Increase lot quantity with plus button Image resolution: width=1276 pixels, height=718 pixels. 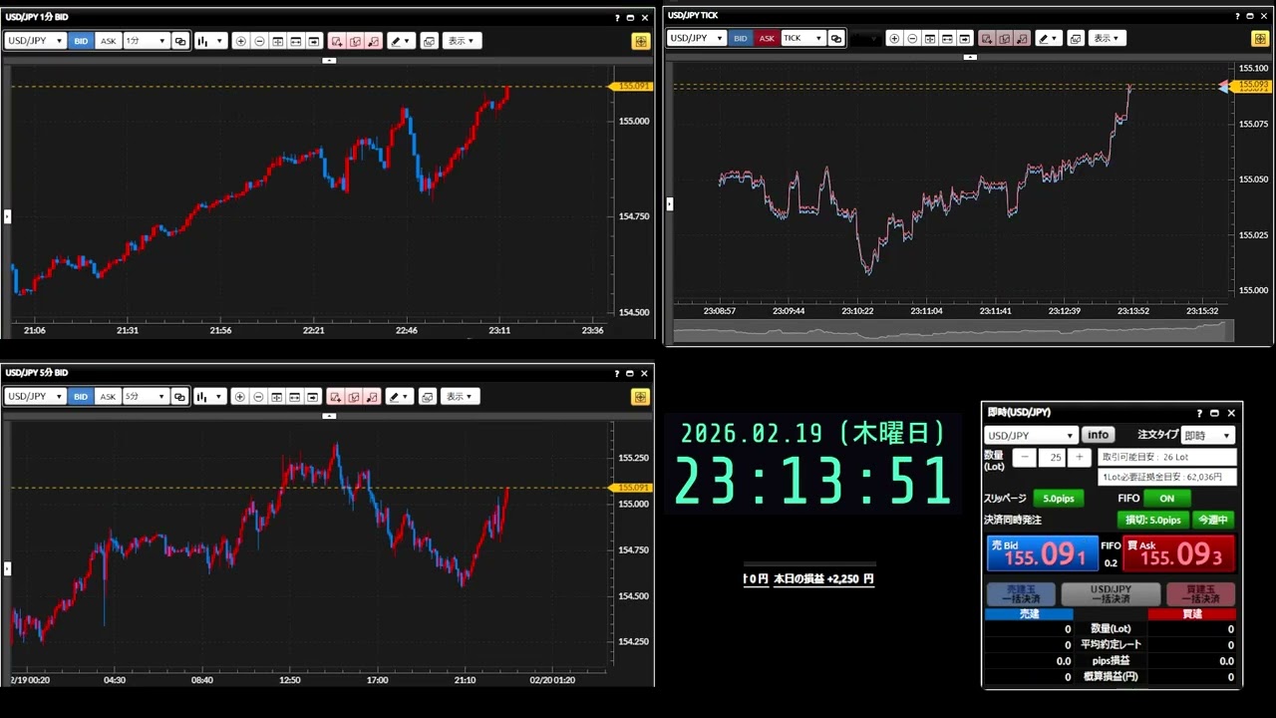coord(1079,458)
